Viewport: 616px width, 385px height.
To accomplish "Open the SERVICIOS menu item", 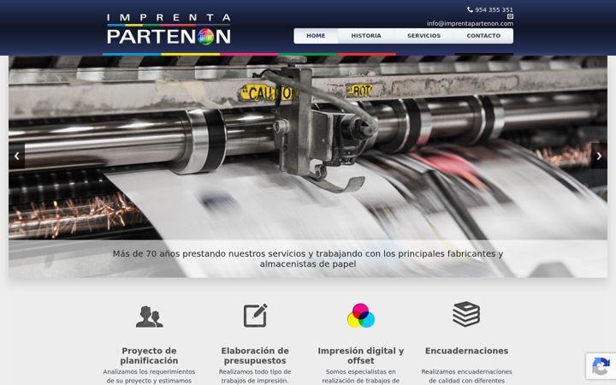I will click(x=423, y=36).
